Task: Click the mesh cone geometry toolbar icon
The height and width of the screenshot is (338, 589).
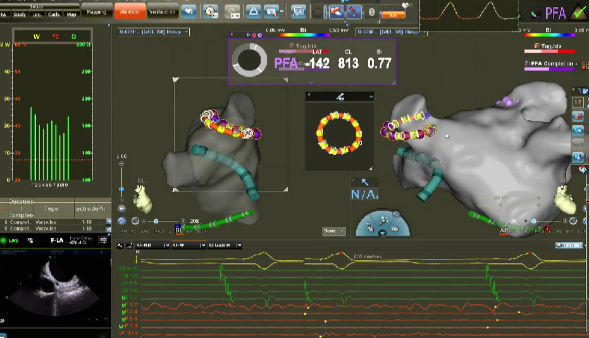Action: (x=253, y=11)
